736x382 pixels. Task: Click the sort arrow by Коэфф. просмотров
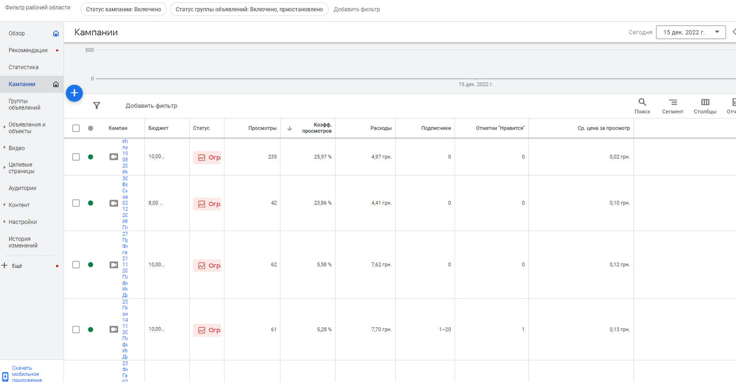pos(289,128)
